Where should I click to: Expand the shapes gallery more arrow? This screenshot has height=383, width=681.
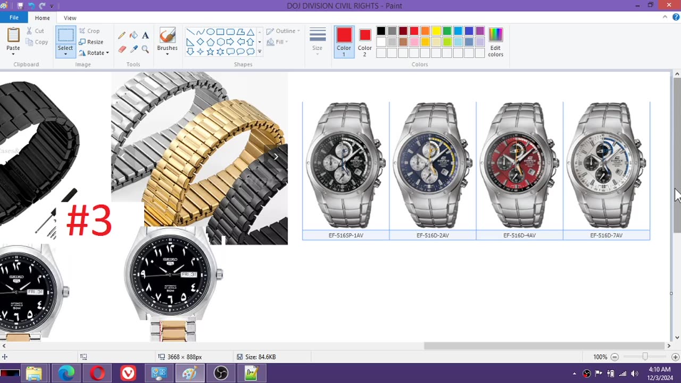(x=260, y=52)
